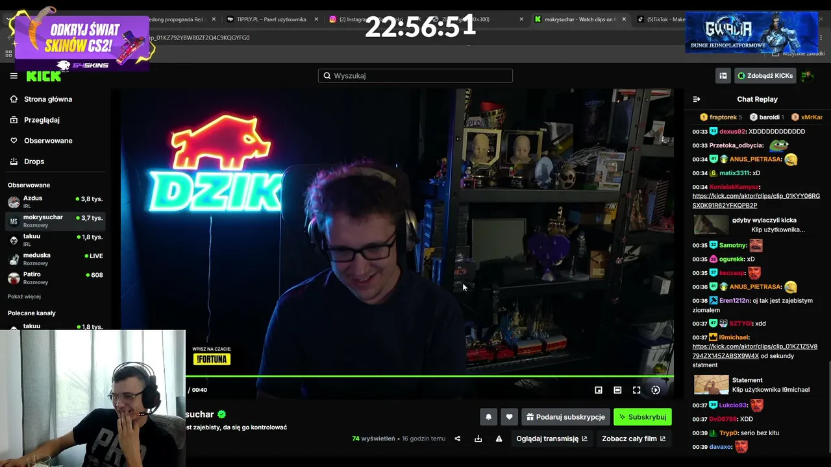Click username Tryp0 in chat

729,433
